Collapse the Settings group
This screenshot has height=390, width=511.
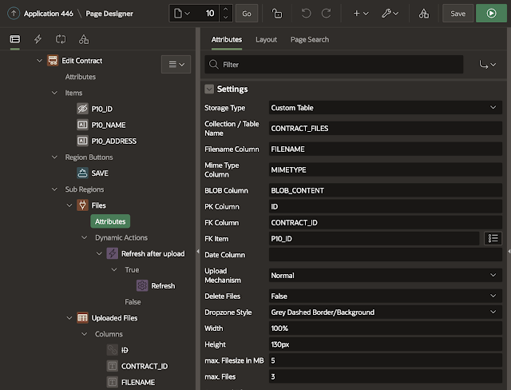[209, 89]
